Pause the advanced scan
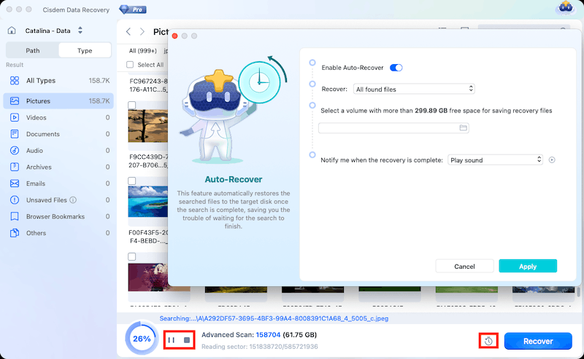Screen dimensions: 584x359 172,339
